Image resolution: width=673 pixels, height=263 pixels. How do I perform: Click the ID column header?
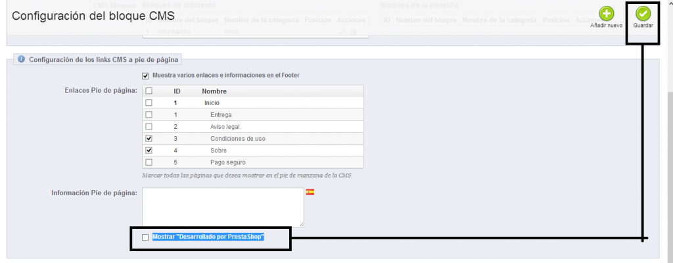tap(177, 91)
